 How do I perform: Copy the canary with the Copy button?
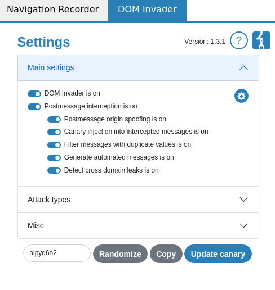pyautogui.click(x=166, y=254)
